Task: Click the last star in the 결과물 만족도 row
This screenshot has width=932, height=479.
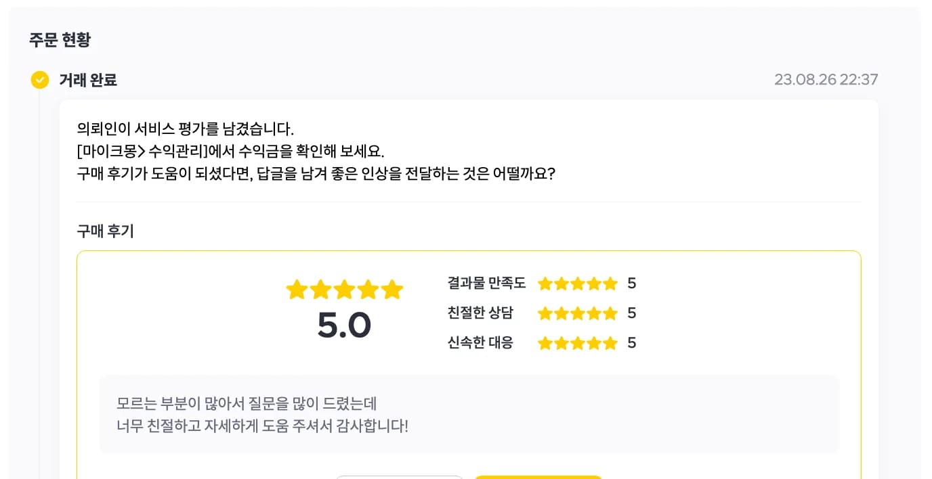Action: [610, 283]
